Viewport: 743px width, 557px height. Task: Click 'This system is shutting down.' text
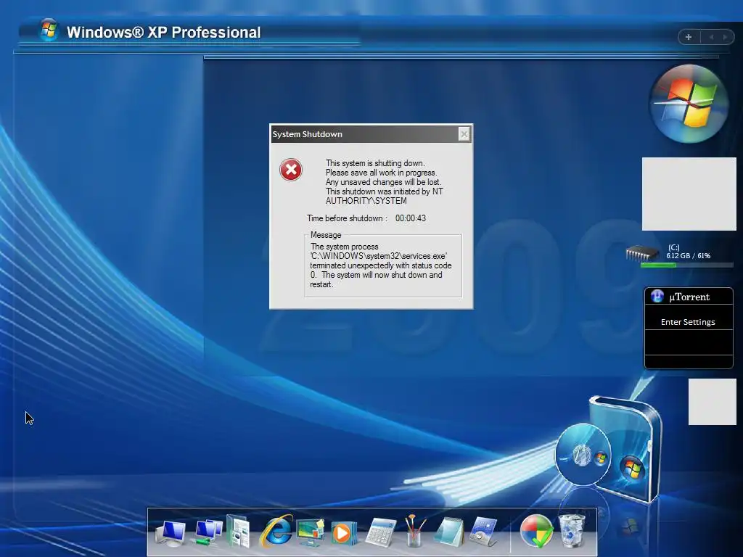[x=375, y=163]
